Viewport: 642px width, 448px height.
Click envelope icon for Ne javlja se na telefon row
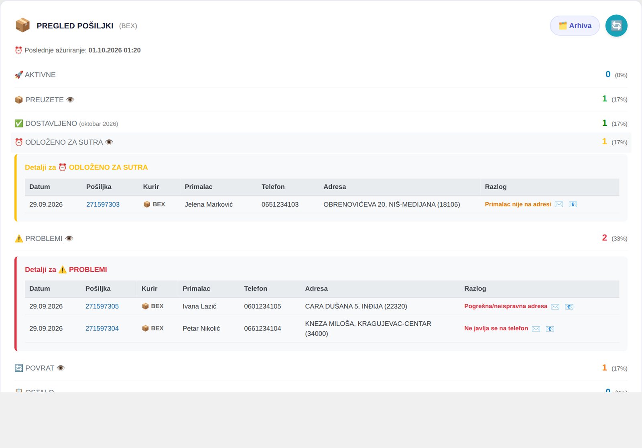tap(536, 329)
